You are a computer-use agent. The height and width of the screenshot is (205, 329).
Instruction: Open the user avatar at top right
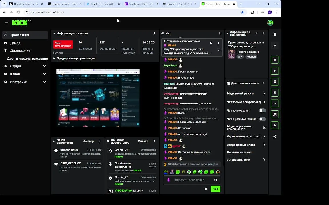[x=270, y=23]
